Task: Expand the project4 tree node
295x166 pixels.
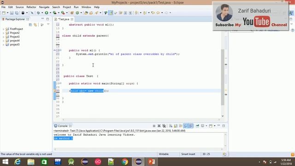Action: [3, 41]
